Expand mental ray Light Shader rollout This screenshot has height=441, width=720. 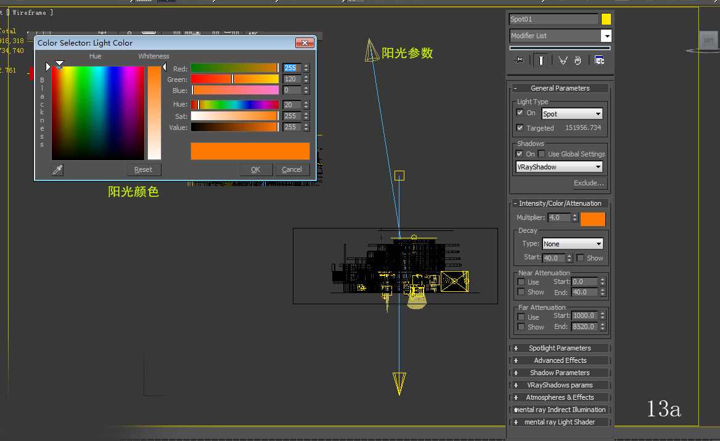pos(560,422)
